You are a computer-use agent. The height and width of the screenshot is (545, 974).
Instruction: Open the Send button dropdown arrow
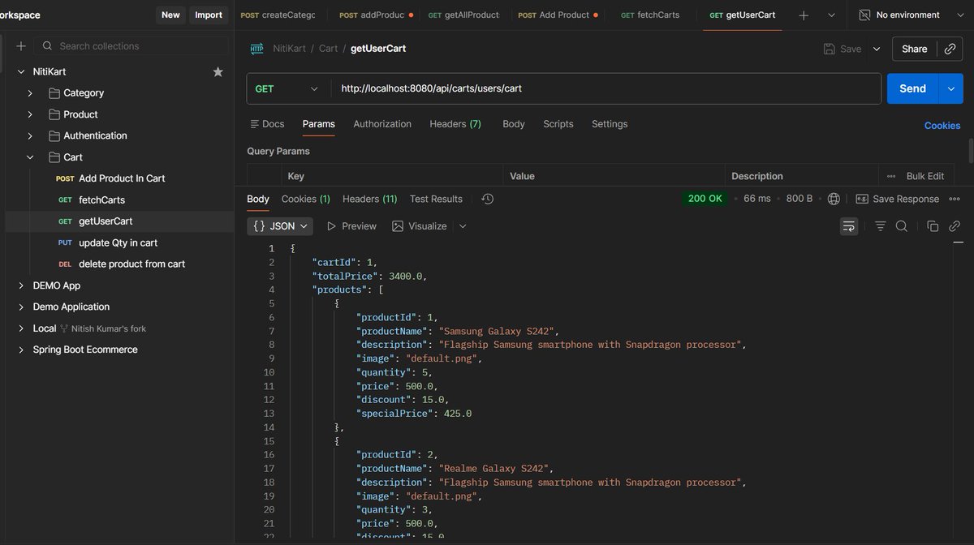950,89
